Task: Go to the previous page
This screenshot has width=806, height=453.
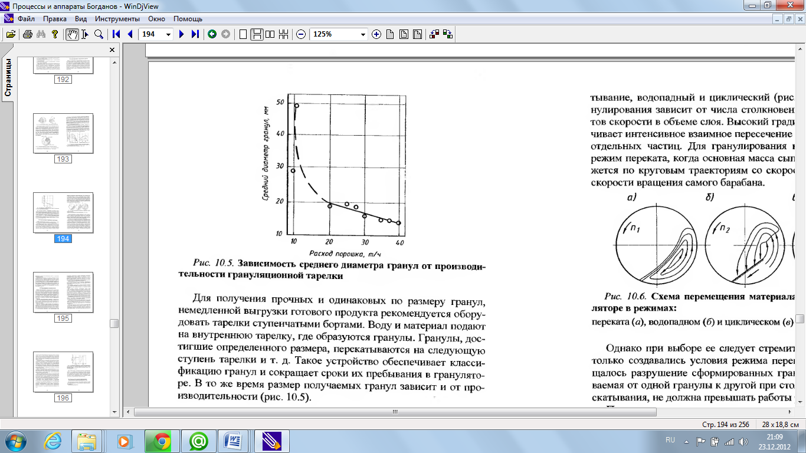Action: [130, 34]
